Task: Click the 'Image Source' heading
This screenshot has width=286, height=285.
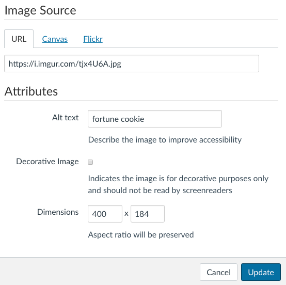Action: click(40, 10)
